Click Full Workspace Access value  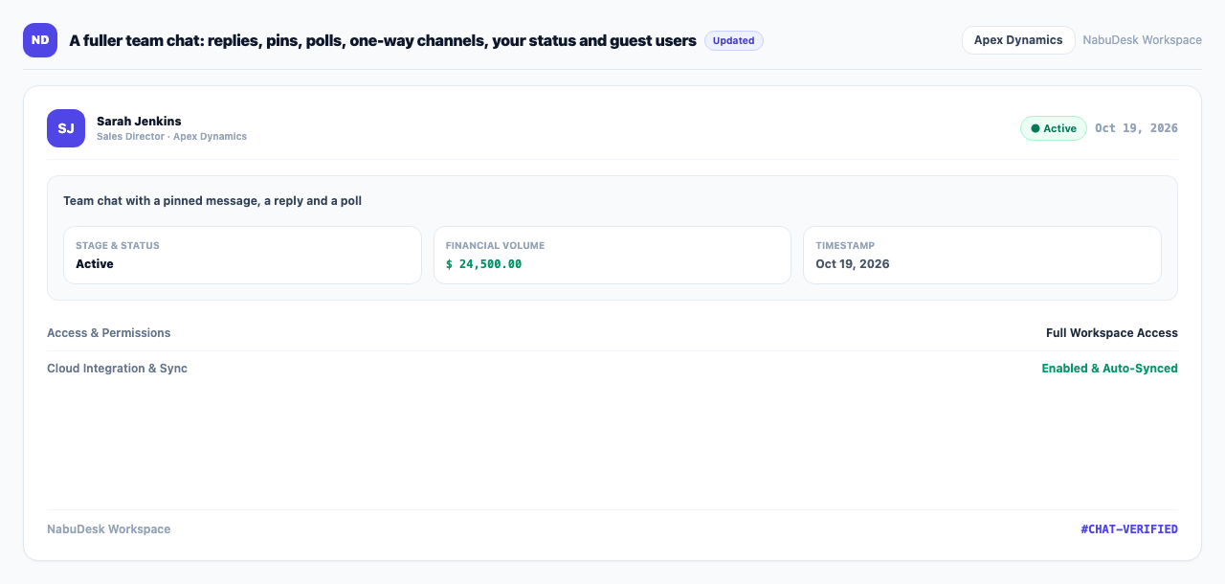pos(1112,333)
